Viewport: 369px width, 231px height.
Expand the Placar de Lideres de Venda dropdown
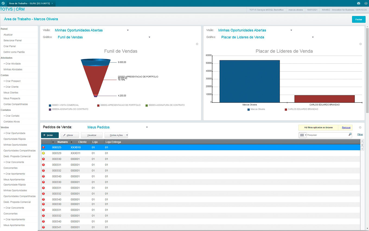313,37
